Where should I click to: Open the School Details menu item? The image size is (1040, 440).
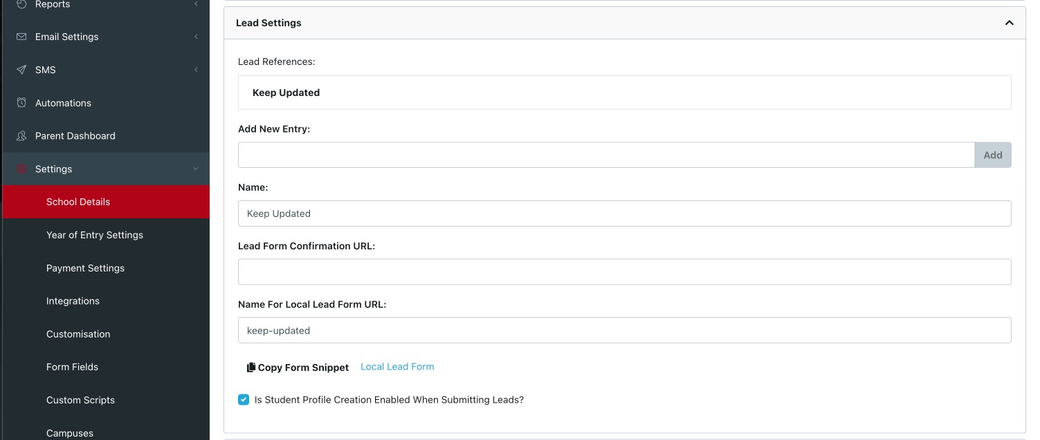pyautogui.click(x=77, y=202)
